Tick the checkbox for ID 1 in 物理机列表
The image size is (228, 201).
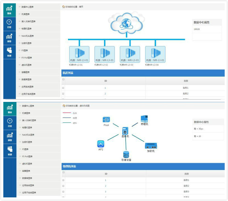tap(63, 180)
